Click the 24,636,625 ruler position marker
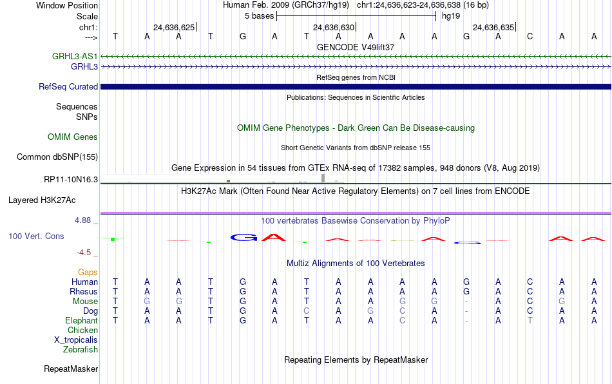Viewport: 612px width, 384px height. [x=175, y=27]
